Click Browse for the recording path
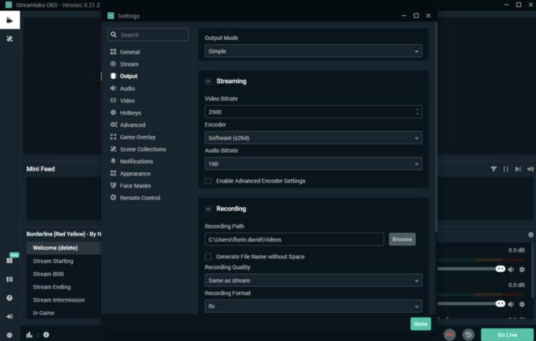The image size is (536, 341). 402,239
